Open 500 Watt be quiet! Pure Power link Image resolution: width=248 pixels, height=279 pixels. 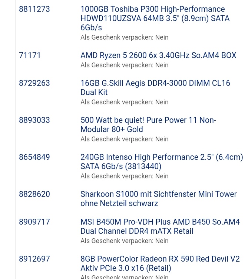coord(148,125)
